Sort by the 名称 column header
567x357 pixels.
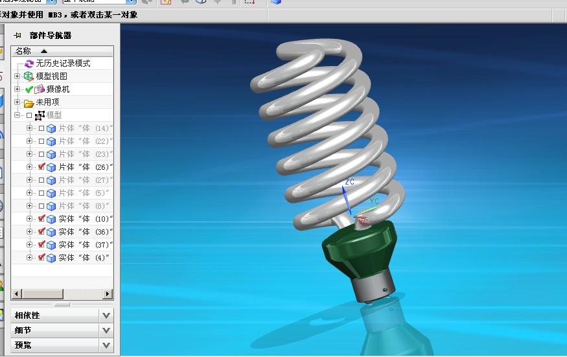[62, 51]
